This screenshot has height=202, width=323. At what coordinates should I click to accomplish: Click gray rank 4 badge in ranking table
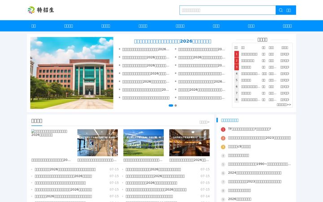click(236, 74)
